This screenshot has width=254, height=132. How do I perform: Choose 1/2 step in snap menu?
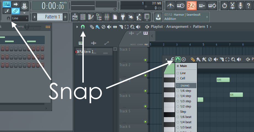pyautogui.click(x=186, y=106)
